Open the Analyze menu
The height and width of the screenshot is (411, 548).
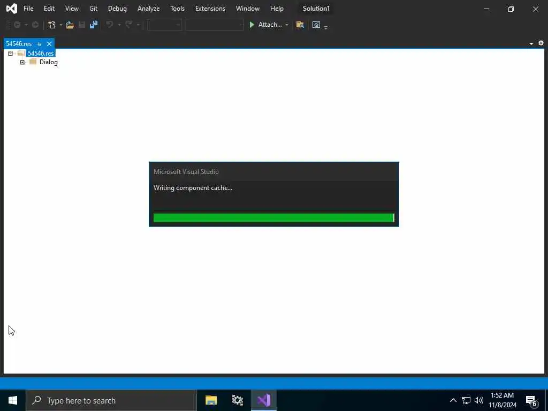click(x=148, y=9)
